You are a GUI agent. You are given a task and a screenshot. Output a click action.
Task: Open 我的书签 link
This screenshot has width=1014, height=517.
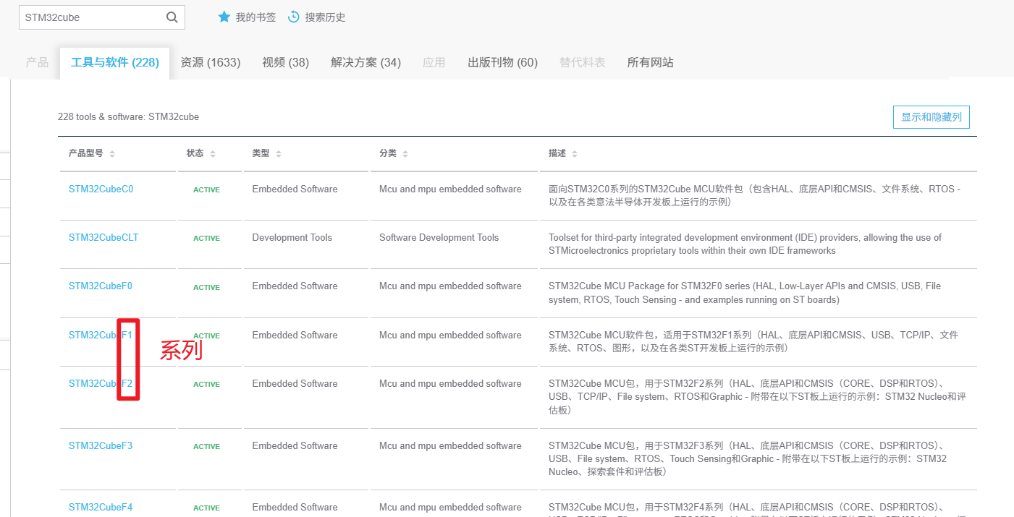pos(255,17)
